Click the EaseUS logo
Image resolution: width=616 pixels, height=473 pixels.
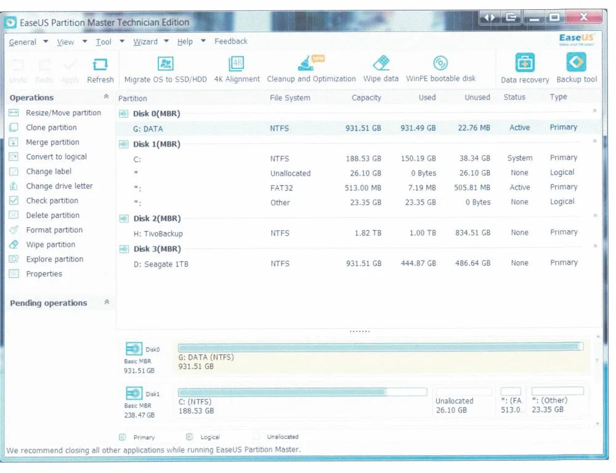pos(577,39)
